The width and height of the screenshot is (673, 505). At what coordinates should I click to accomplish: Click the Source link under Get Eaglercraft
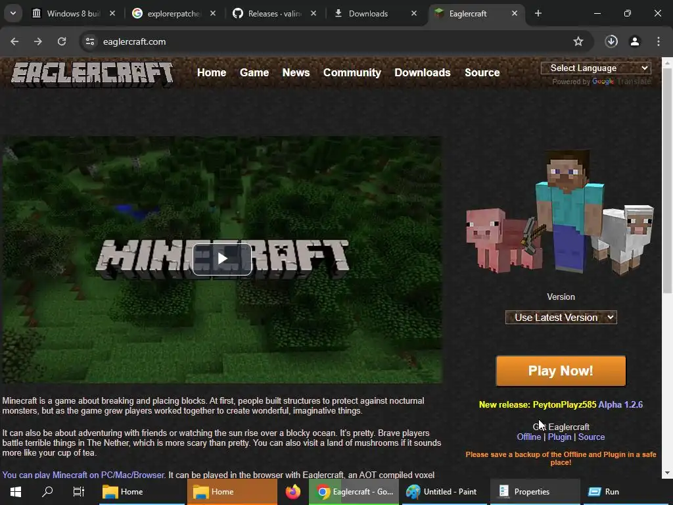click(x=592, y=437)
